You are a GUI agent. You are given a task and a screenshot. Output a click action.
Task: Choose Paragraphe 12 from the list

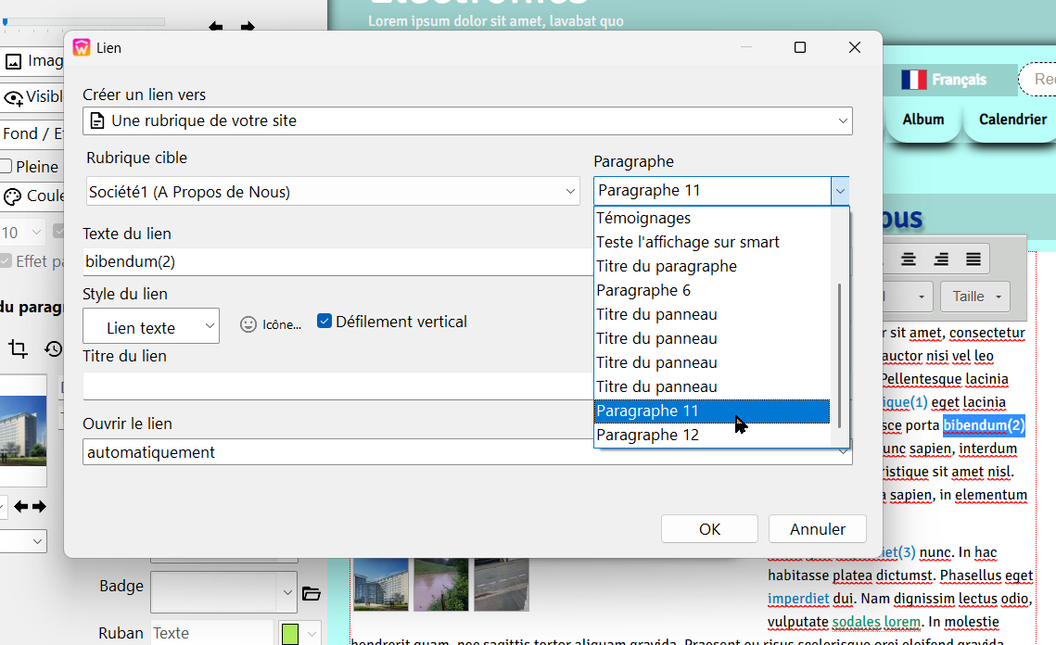[x=648, y=435]
